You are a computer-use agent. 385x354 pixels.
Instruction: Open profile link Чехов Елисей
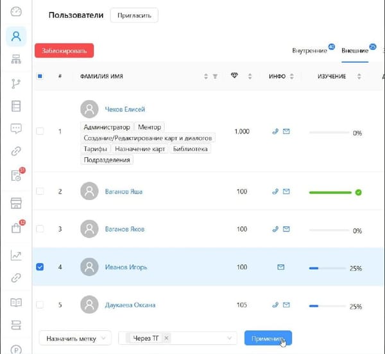pyautogui.click(x=125, y=109)
